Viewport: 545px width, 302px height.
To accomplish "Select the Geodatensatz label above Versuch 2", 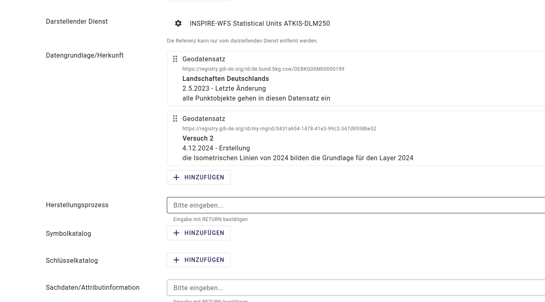I will (204, 119).
